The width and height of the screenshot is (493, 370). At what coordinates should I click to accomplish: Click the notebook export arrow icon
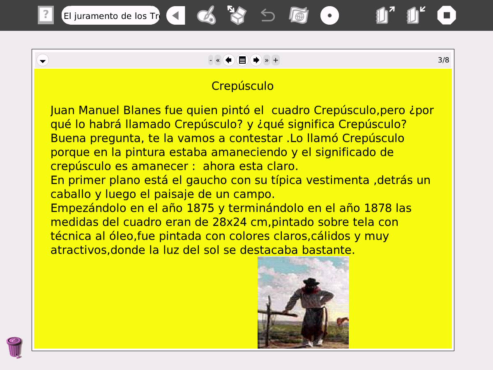click(x=385, y=15)
